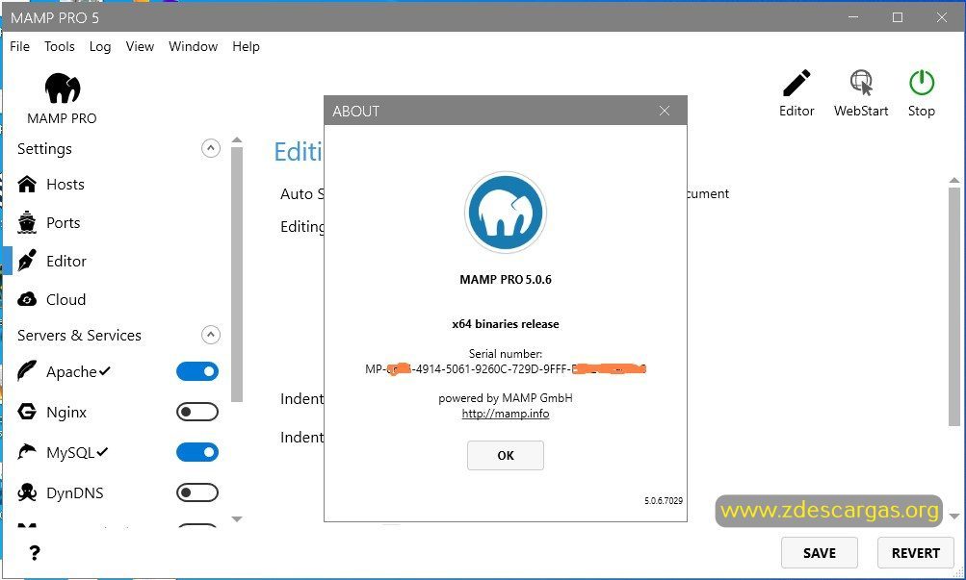Click the MAMP PRO 5.0.6 version text
Viewport: 966px width, 580px height.
(x=506, y=279)
